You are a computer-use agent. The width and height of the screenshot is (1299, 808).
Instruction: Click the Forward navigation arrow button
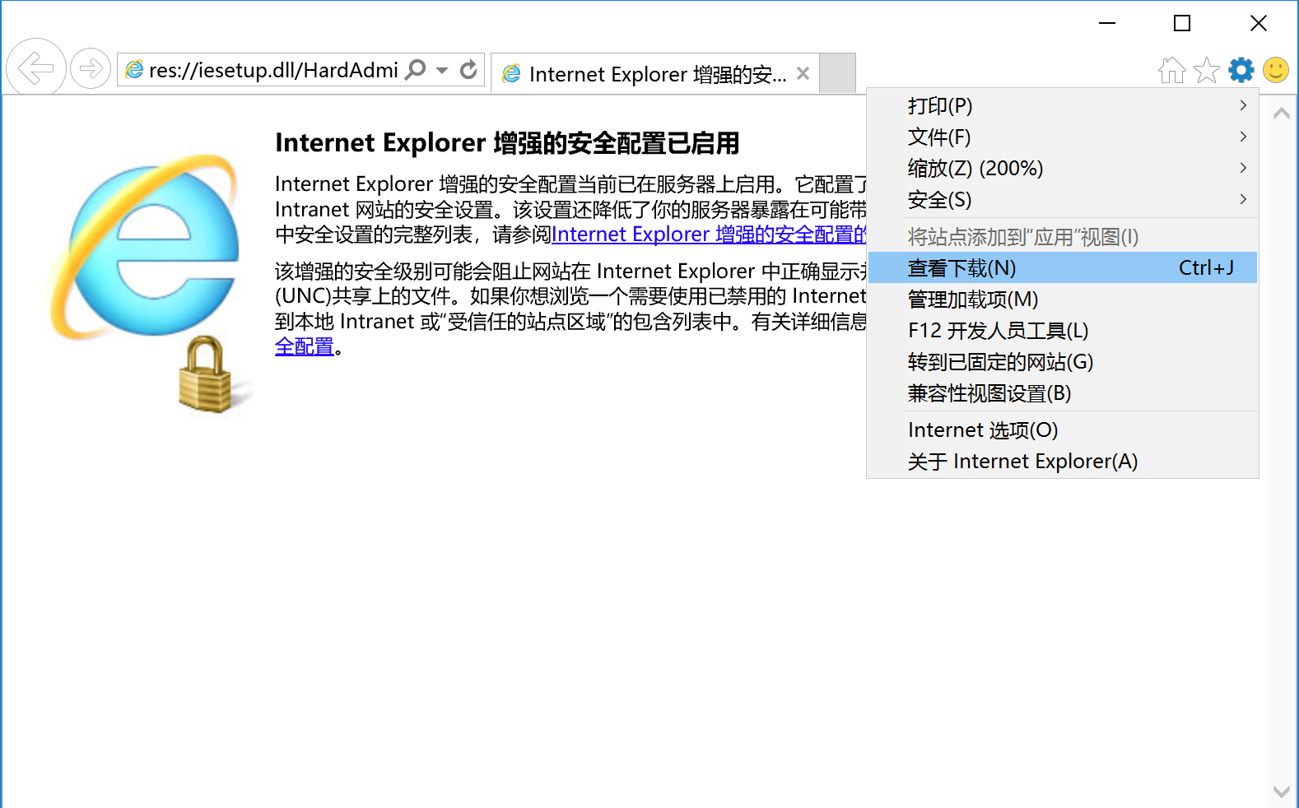point(91,68)
